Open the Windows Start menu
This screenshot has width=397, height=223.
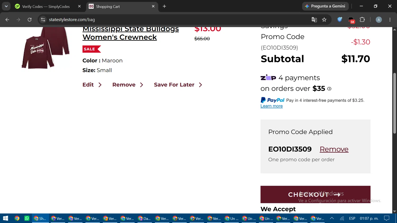(x=6, y=218)
